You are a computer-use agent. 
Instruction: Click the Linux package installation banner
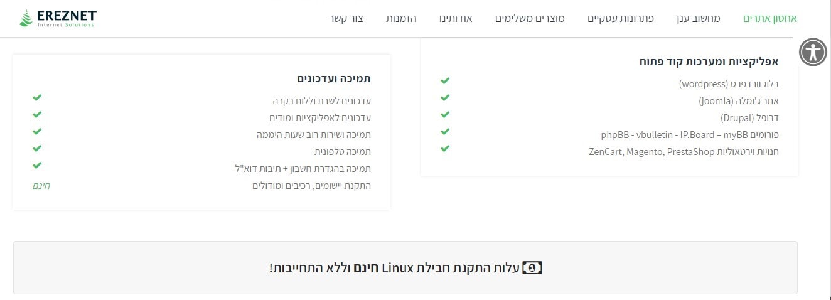405,267
